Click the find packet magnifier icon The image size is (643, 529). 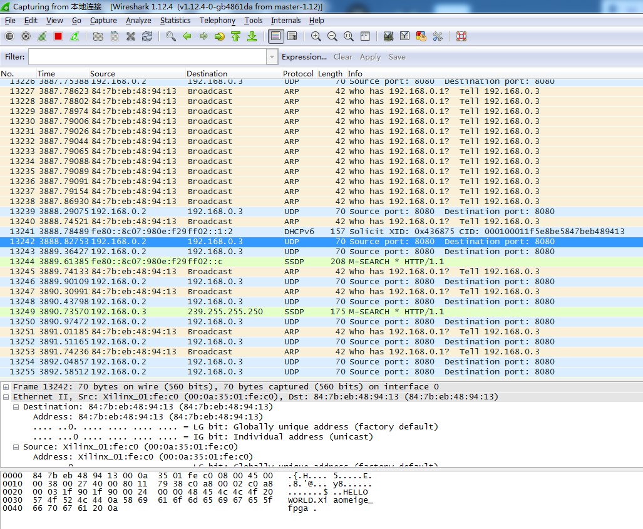click(x=171, y=36)
